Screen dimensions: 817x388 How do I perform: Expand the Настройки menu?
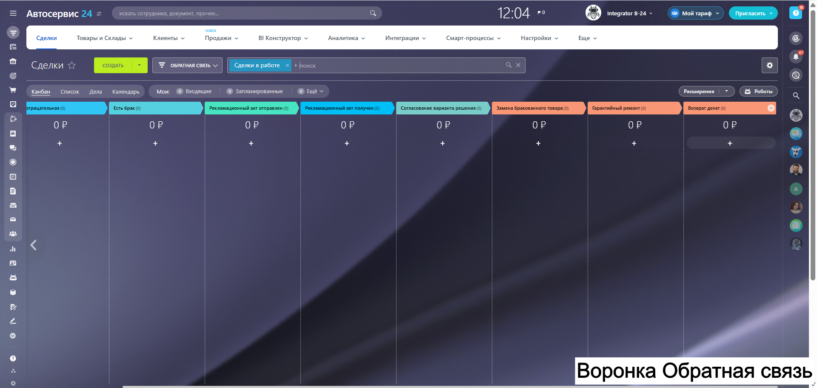[540, 38]
